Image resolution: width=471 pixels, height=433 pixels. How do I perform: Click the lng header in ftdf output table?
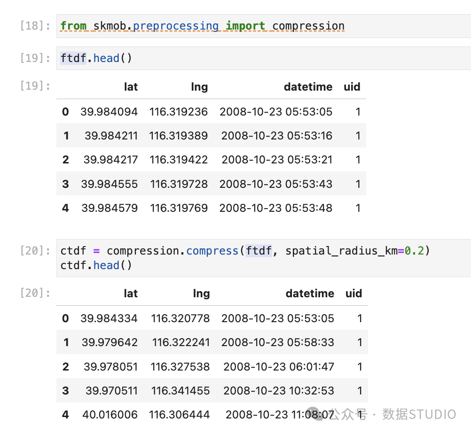(x=199, y=87)
